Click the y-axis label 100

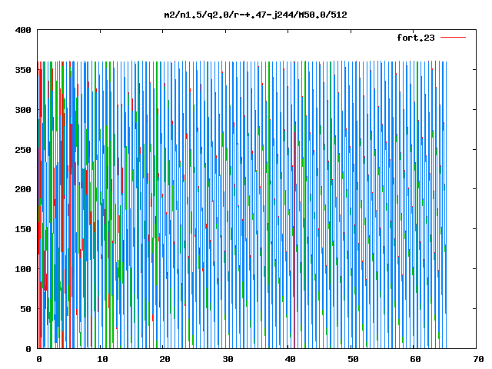coord(23,269)
